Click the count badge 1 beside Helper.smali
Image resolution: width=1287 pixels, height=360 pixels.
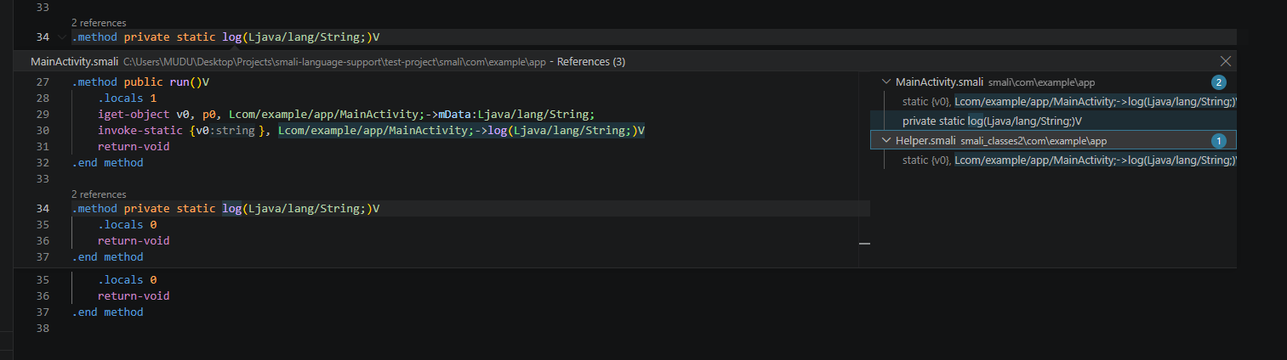click(x=1219, y=140)
